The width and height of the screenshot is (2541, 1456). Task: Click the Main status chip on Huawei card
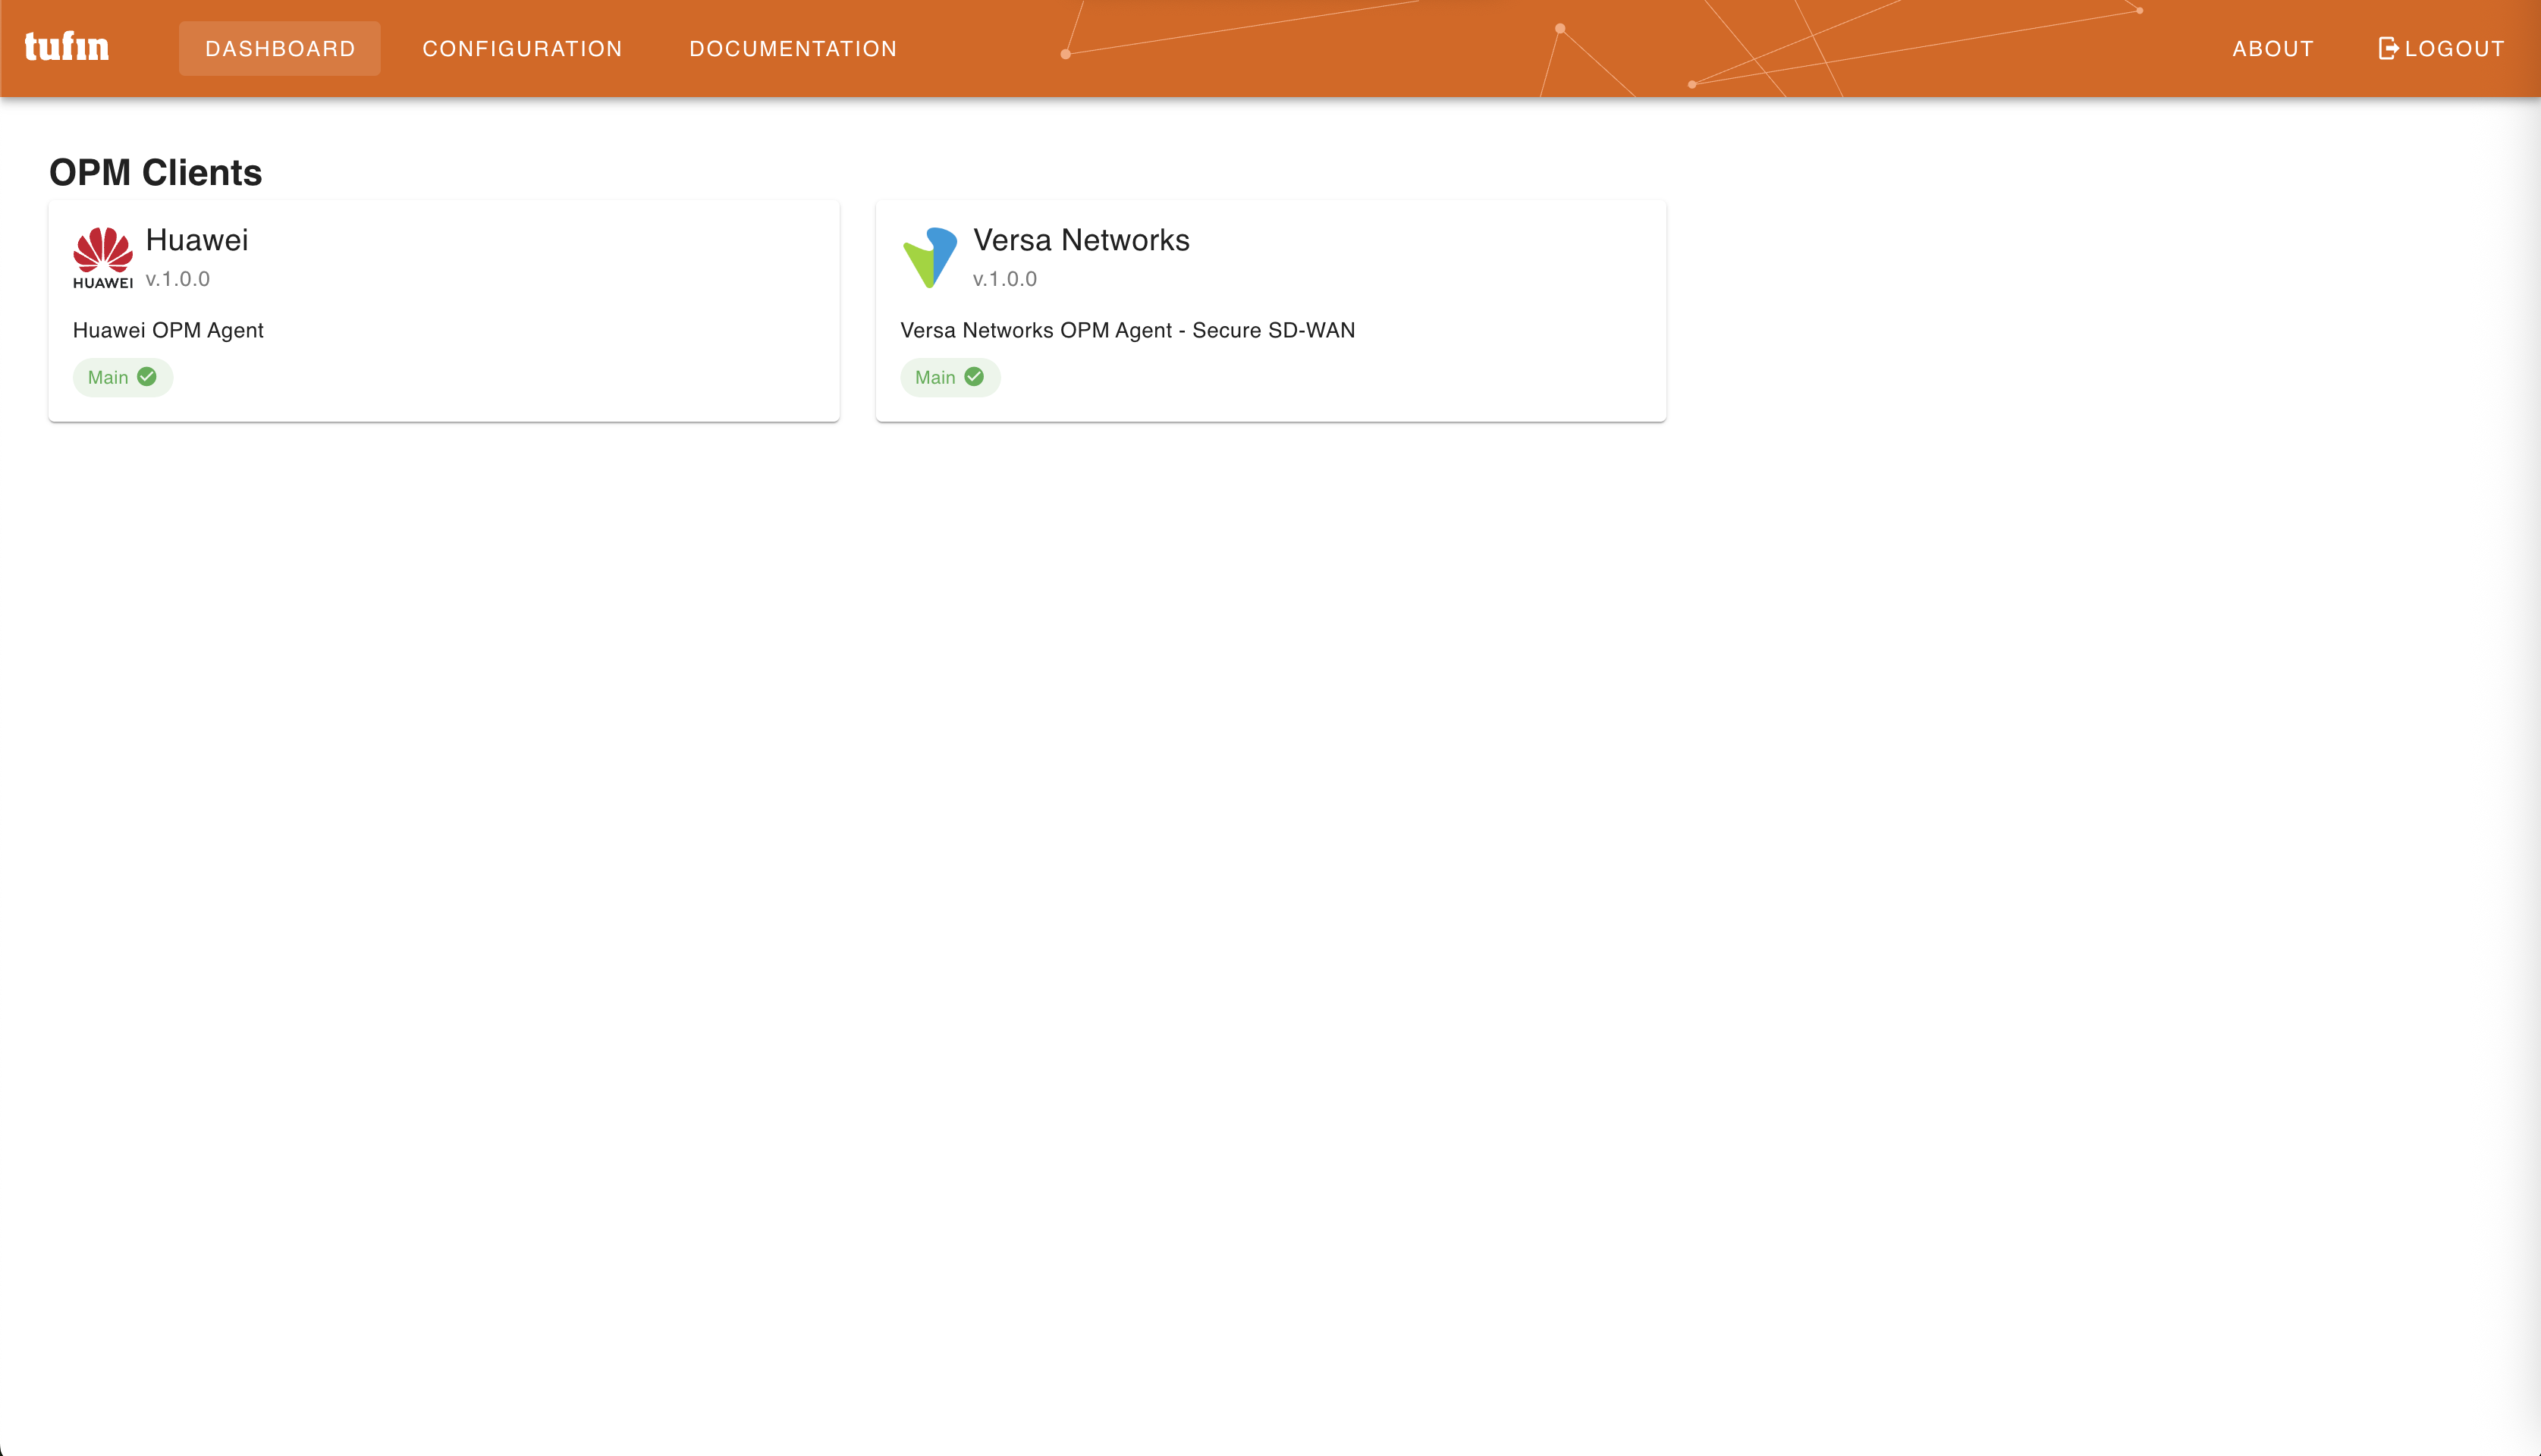tap(123, 377)
